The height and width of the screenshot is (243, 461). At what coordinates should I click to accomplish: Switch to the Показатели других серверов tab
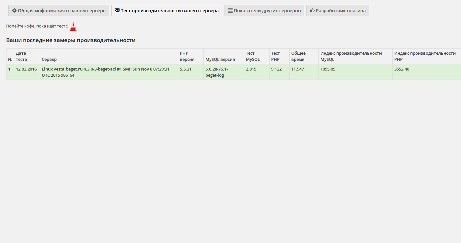(264, 11)
